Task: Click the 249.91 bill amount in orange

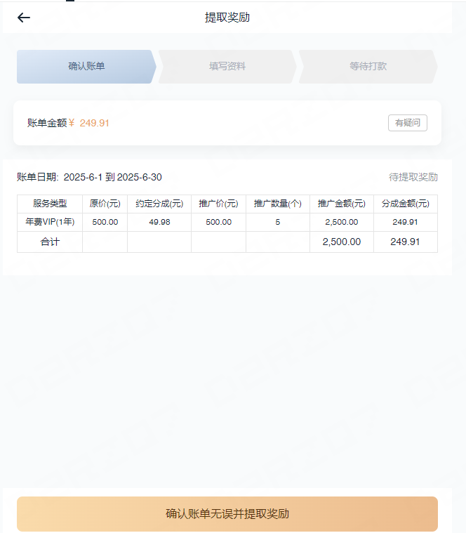Action: [94, 123]
